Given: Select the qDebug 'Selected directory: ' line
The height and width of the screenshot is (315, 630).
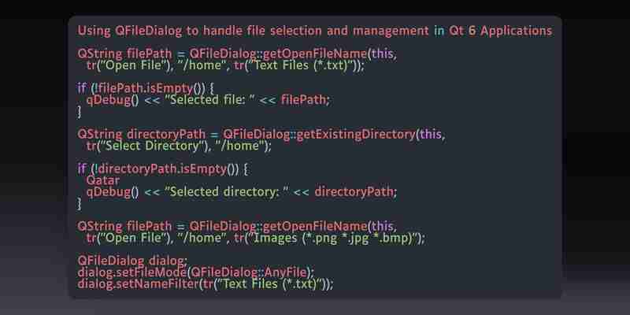Looking at the screenshot, I should tap(242, 192).
